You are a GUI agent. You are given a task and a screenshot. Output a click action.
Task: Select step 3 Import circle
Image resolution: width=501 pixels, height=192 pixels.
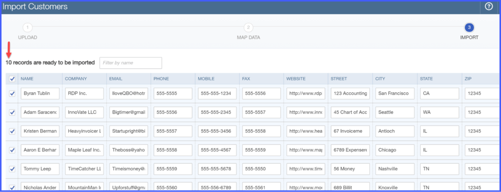469,27
